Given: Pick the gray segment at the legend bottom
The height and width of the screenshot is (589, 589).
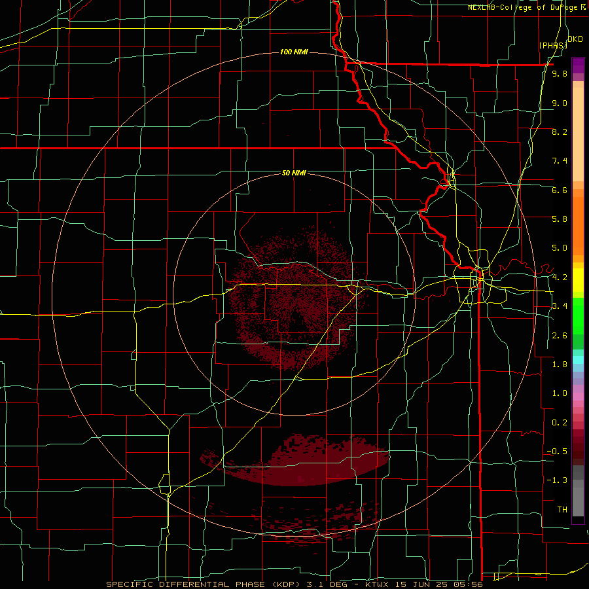Looking at the screenshot, I should 578,499.
